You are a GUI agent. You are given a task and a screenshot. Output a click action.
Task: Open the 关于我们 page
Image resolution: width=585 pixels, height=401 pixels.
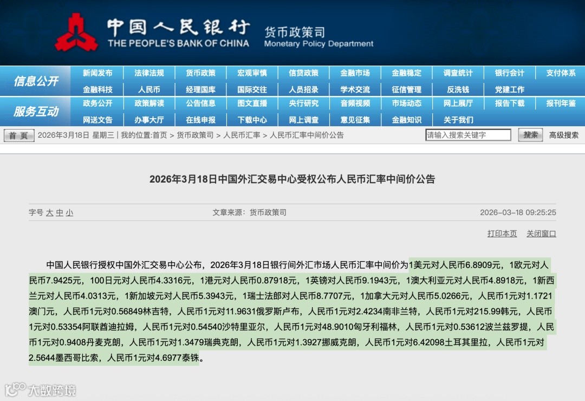pyautogui.click(x=458, y=119)
